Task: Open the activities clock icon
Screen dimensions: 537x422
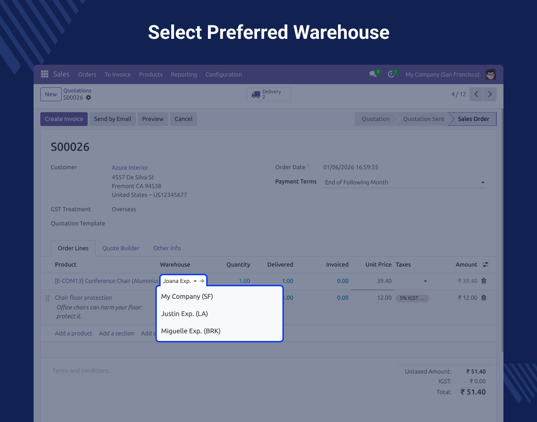Action: [391, 74]
